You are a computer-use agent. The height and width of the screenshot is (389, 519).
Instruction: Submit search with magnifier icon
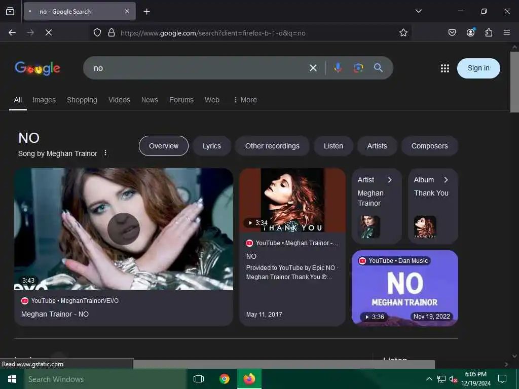click(x=378, y=68)
